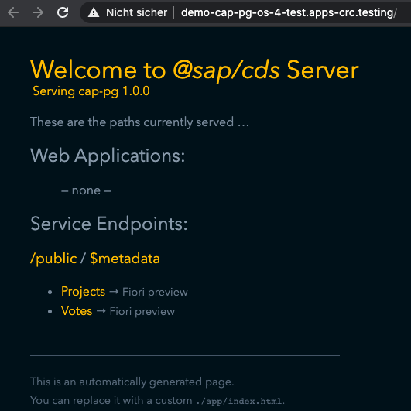Click the browser back arrow

click(13, 12)
